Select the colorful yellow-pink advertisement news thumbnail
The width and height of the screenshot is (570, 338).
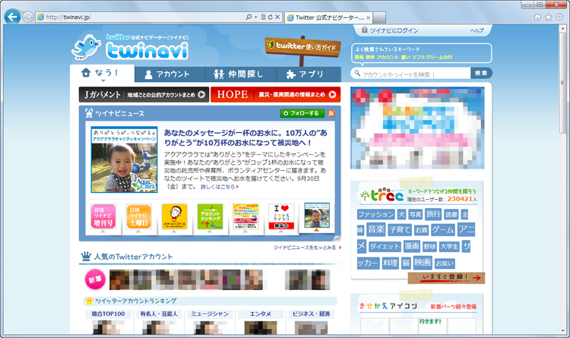pos(245,216)
